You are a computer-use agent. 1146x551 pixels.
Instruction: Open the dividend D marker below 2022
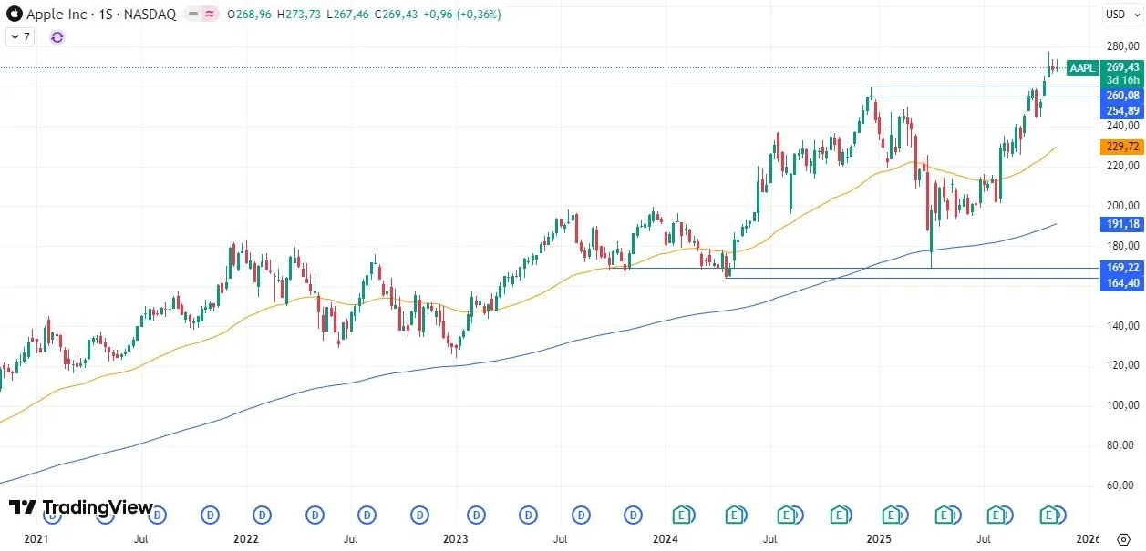click(x=262, y=515)
